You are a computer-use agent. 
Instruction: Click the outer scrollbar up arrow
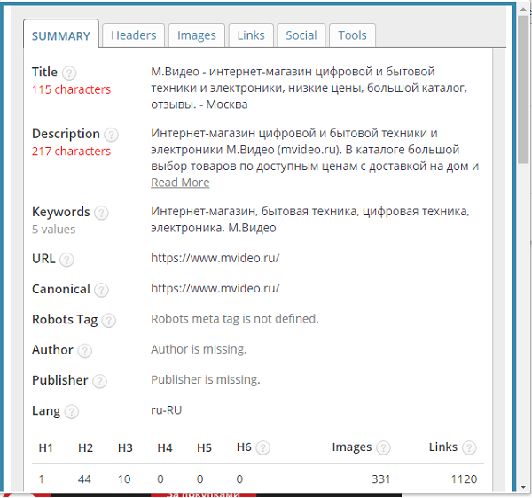(523, 10)
